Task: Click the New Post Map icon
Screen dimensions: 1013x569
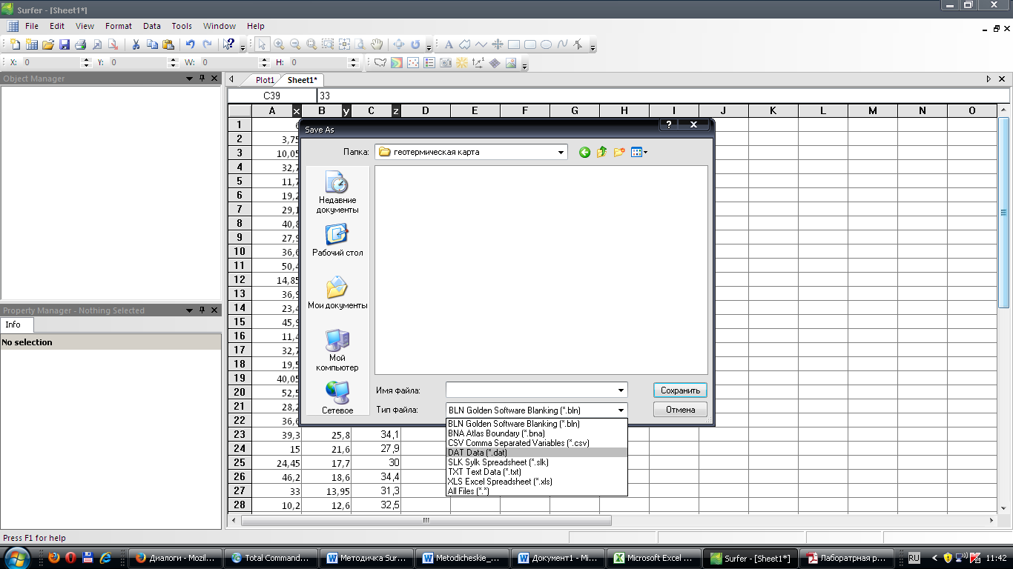Action: click(413, 63)
